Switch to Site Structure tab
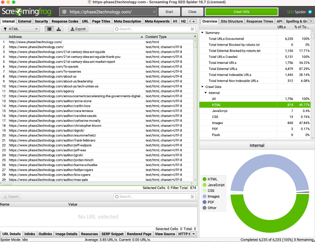 click(232, 21)
